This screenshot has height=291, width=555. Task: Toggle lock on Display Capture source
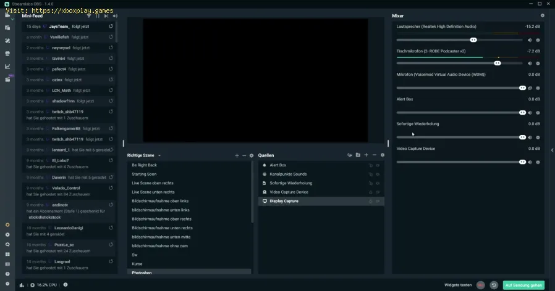(x=371, y=202)
